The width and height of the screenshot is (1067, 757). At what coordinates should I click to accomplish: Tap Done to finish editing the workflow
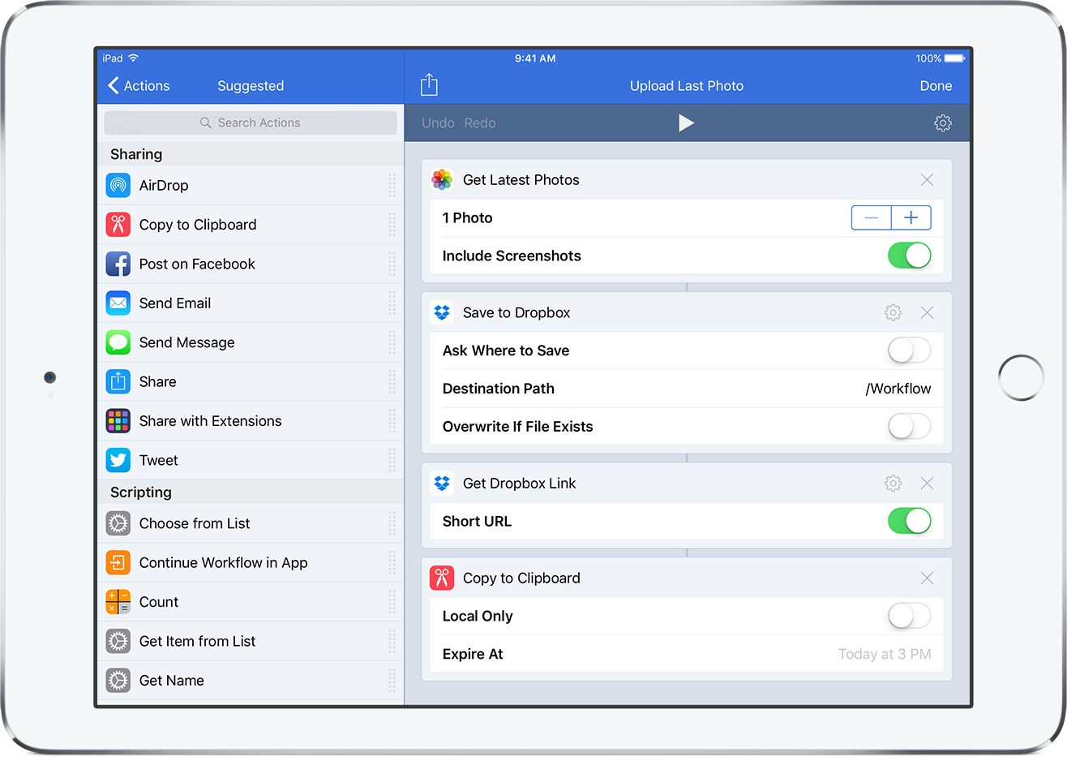pos(936,85)
